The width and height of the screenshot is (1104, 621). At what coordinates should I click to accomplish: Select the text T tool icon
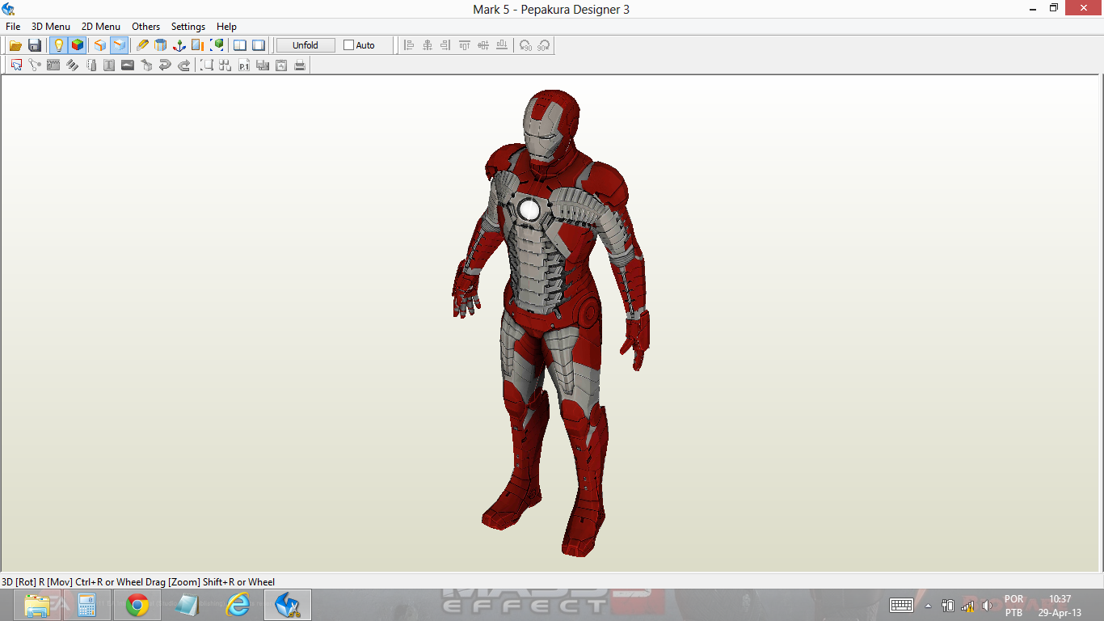tap(109, 65)
